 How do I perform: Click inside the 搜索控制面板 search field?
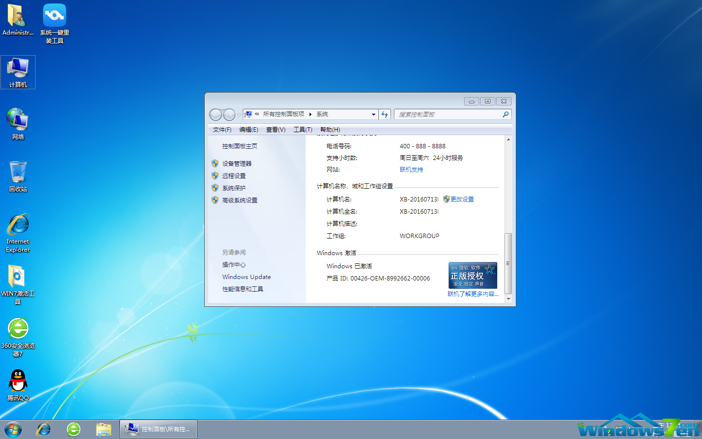(x=448, y=114)
